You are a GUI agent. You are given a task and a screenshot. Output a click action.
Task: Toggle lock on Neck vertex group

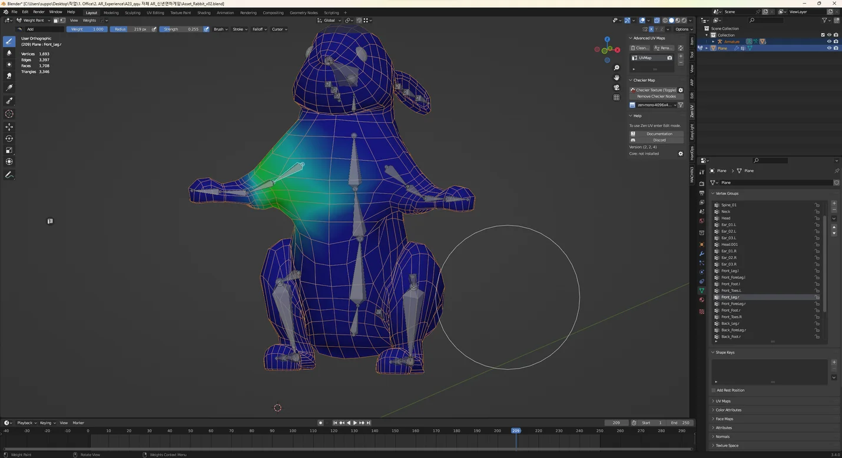point(817,211)
